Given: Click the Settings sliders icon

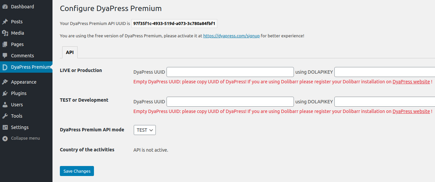Looking at the screenshot, I should 5,127.
